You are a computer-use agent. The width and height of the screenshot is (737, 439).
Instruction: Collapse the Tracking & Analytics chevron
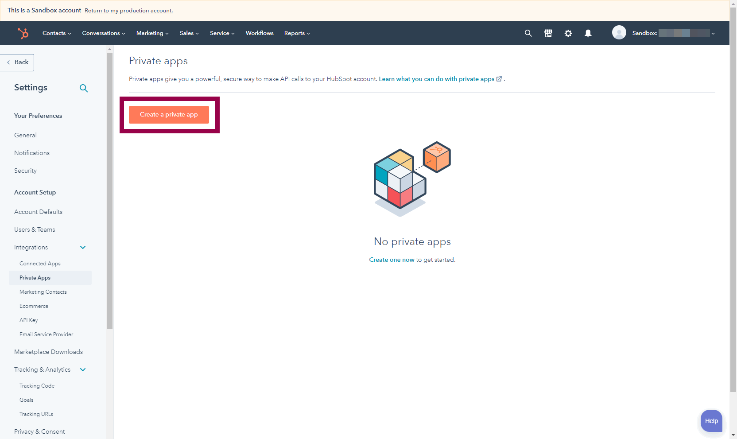point(83,369)
